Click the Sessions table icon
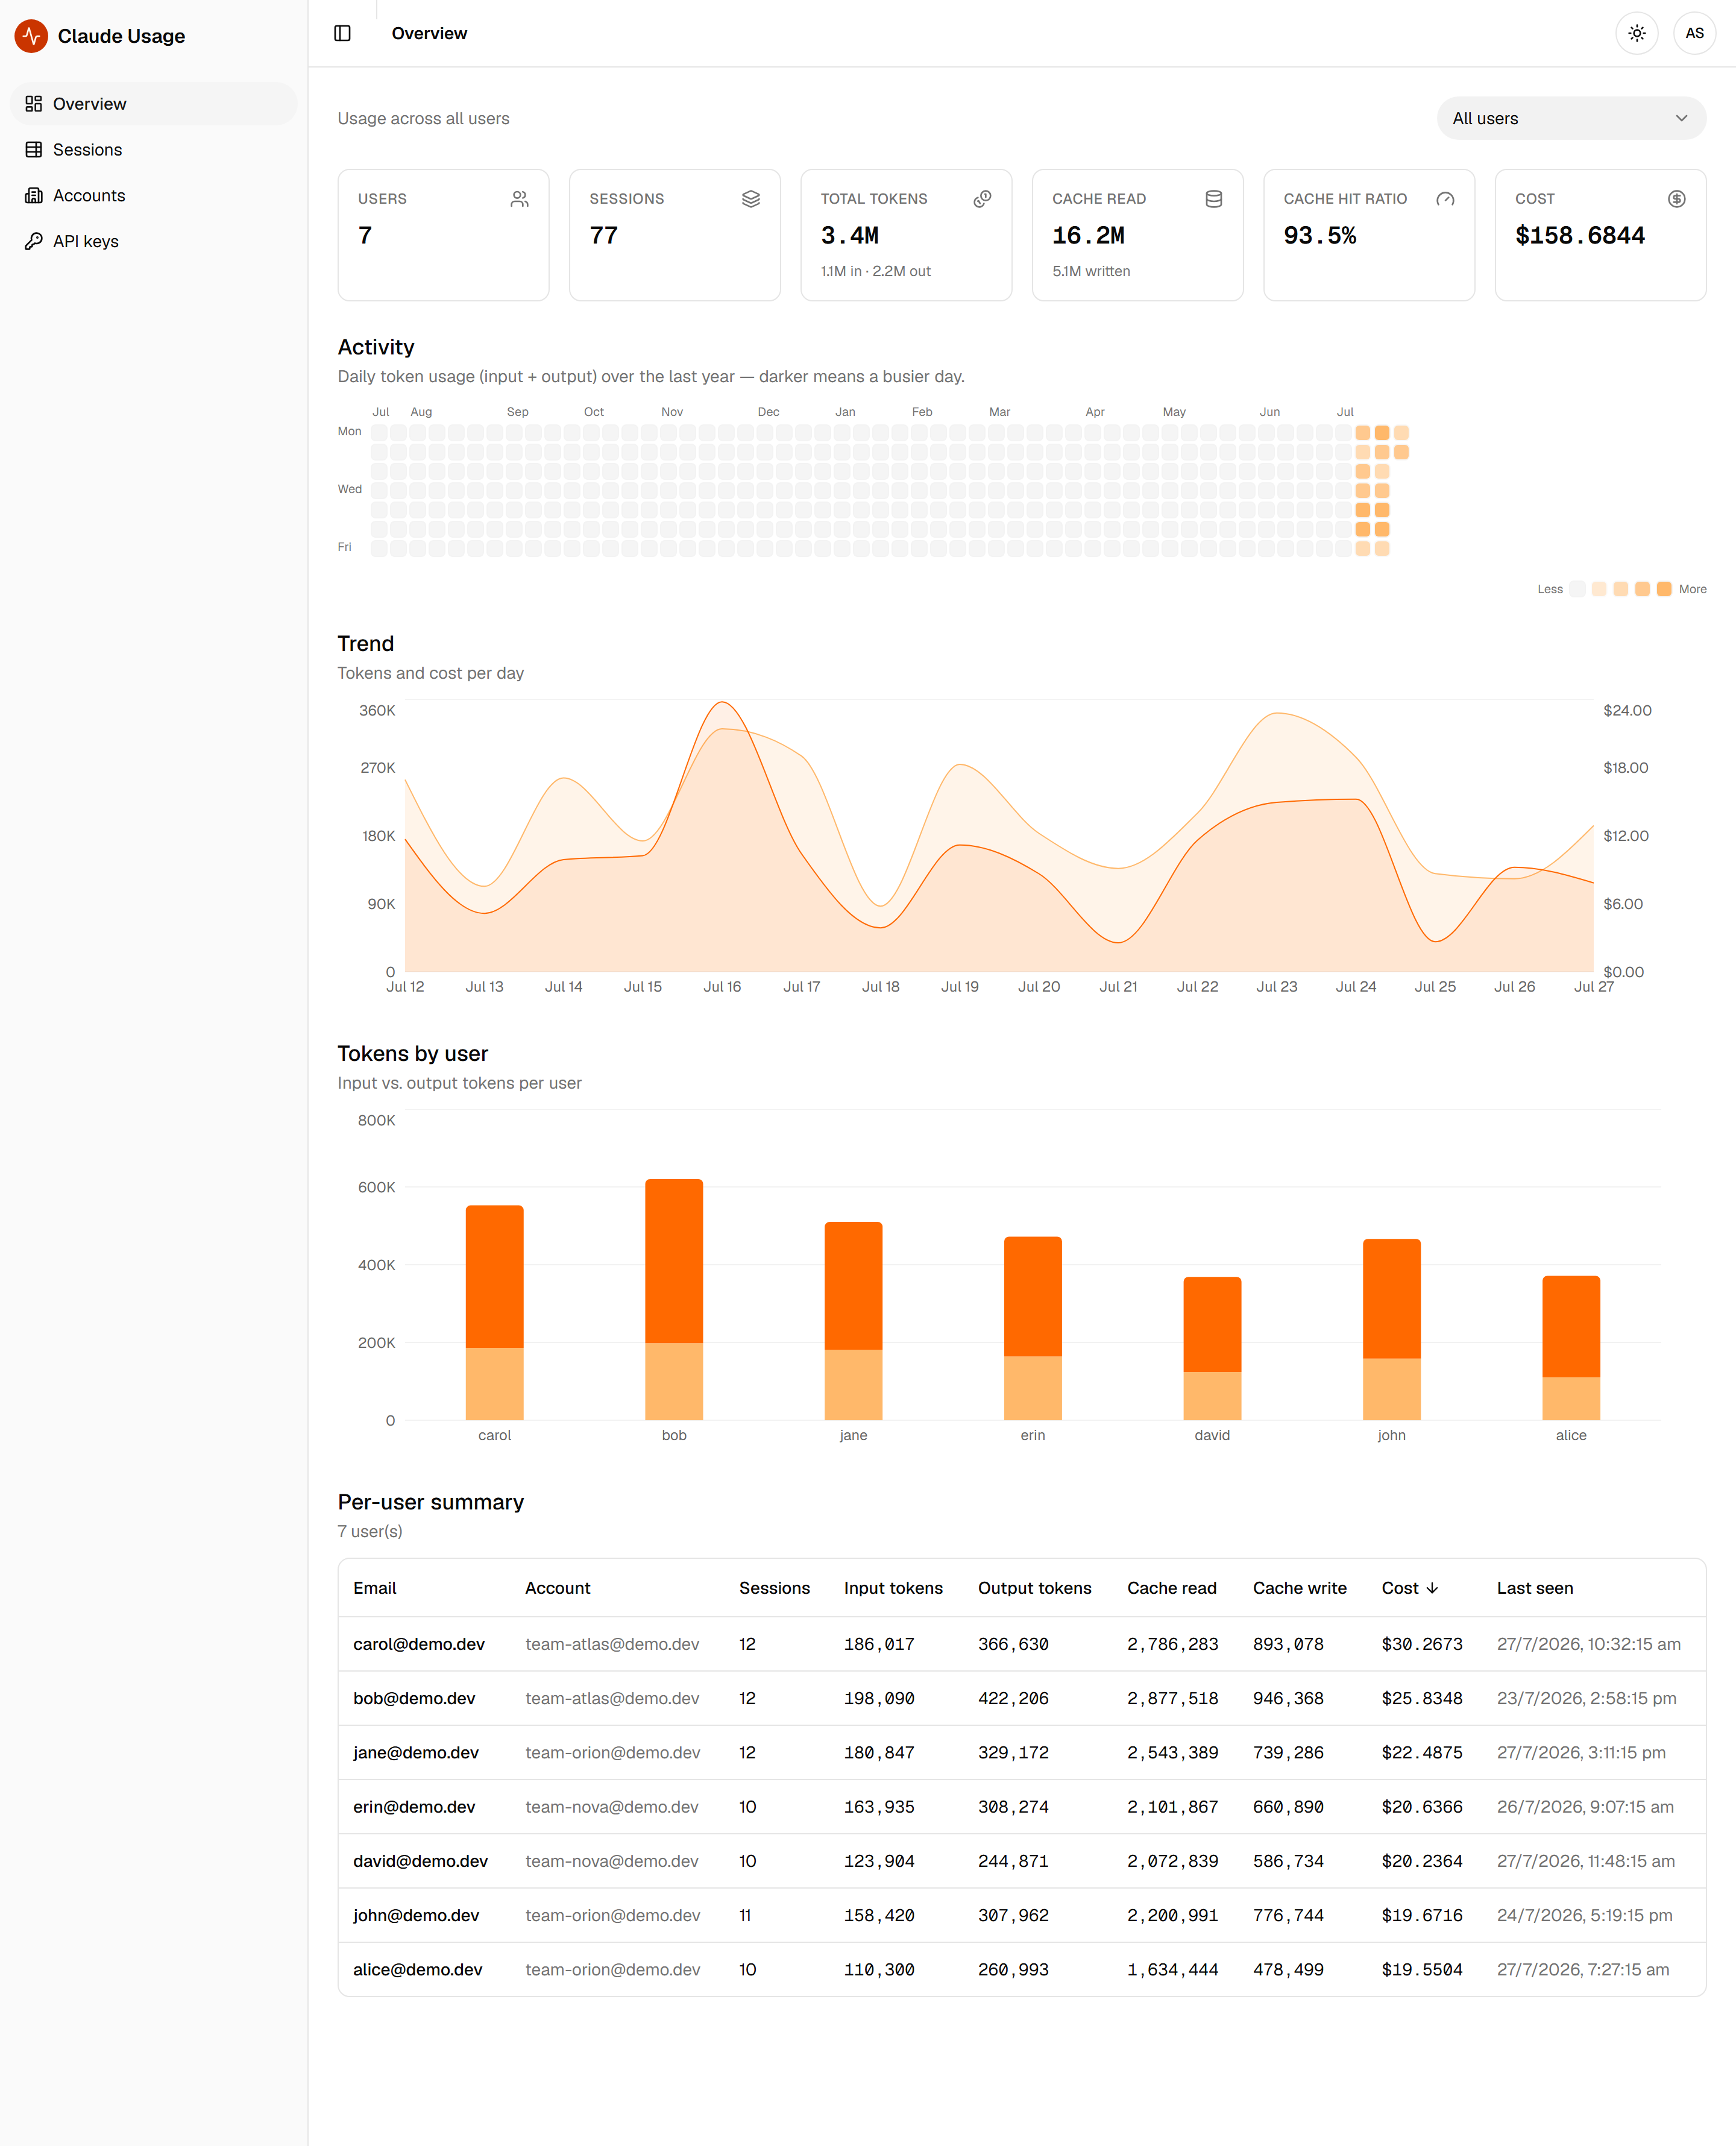The height and width of the screenshot is (2146, 1736). (x=34, y=150)
